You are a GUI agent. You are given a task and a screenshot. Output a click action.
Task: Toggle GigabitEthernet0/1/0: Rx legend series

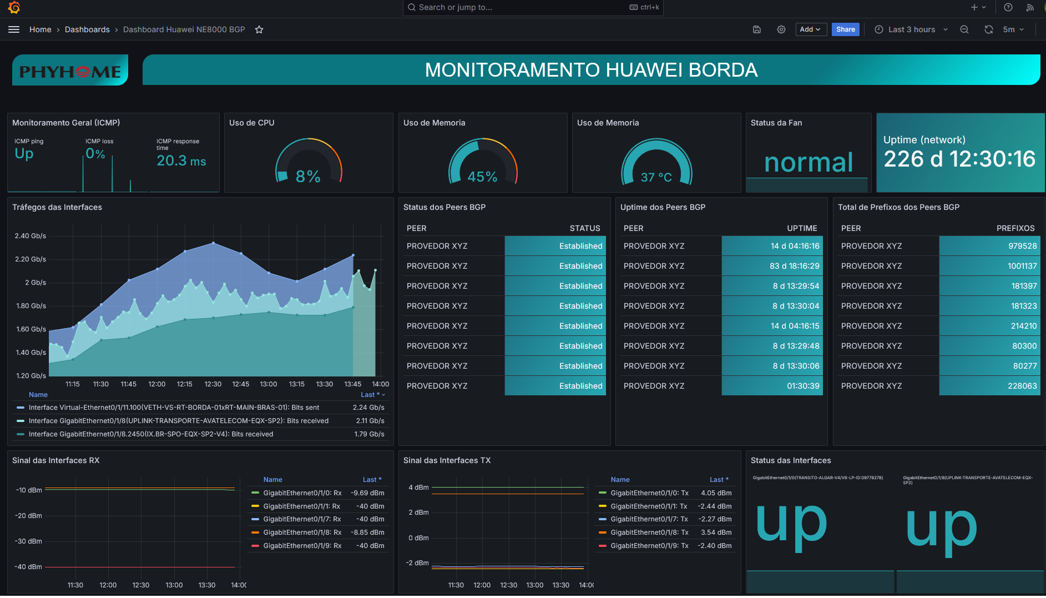pyautogui.click(x=302, y=493)
